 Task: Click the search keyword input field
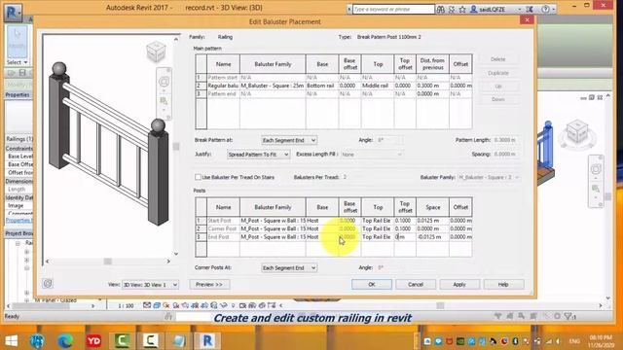pos(393,9)
